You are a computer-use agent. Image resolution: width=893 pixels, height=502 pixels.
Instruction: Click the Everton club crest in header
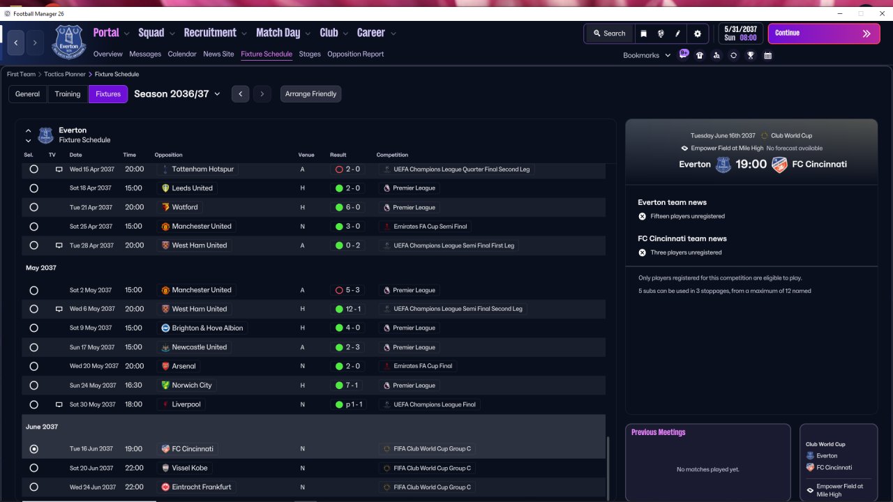(68, 42)
